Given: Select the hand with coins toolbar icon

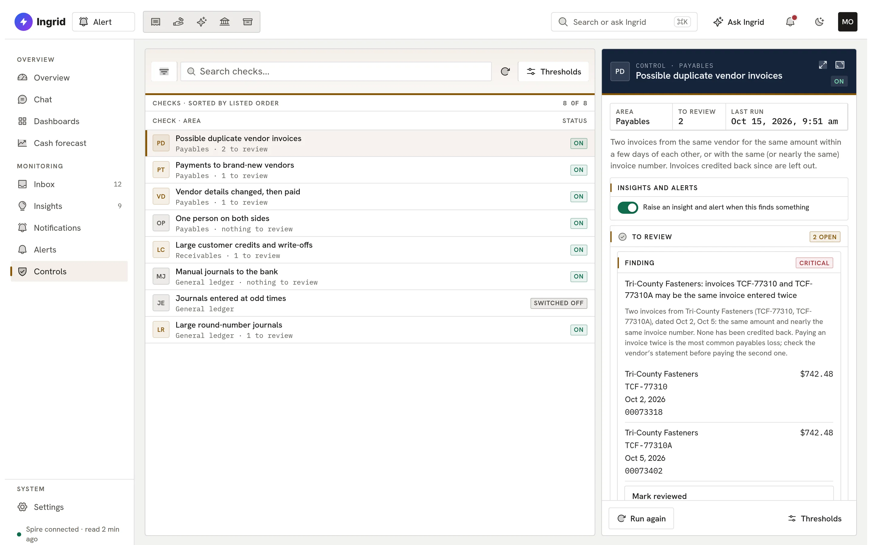Looking at the screenshot, I should (x=178, y=21).
